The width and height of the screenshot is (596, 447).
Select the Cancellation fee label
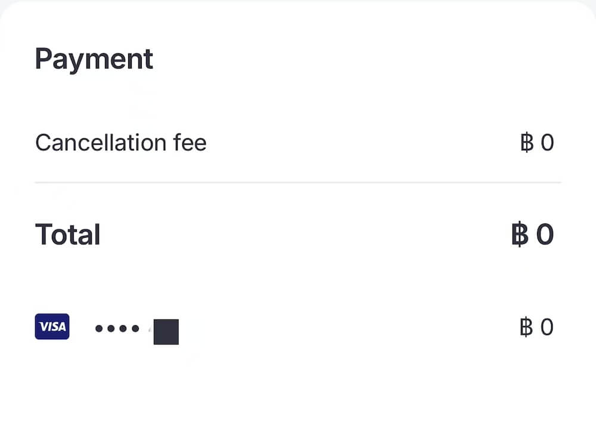click(x=121, y=143)
